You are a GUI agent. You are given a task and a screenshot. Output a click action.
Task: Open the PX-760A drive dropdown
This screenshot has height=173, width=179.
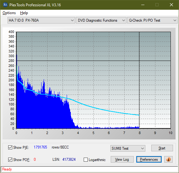(41, 20)
